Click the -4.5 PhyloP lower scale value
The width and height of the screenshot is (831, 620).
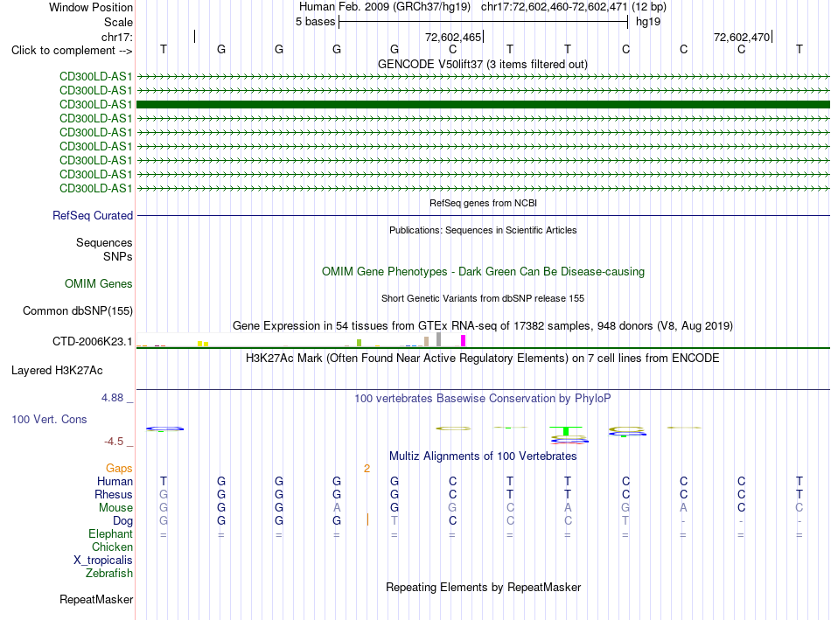point(114,442)
